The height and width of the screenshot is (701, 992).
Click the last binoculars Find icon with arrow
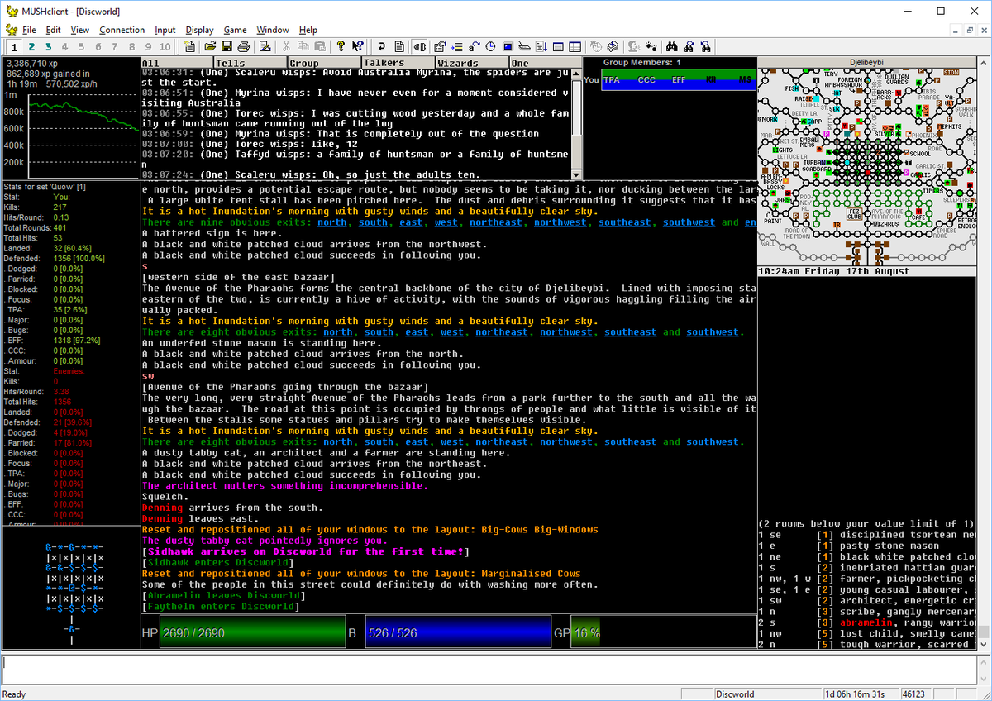point(706,46)
